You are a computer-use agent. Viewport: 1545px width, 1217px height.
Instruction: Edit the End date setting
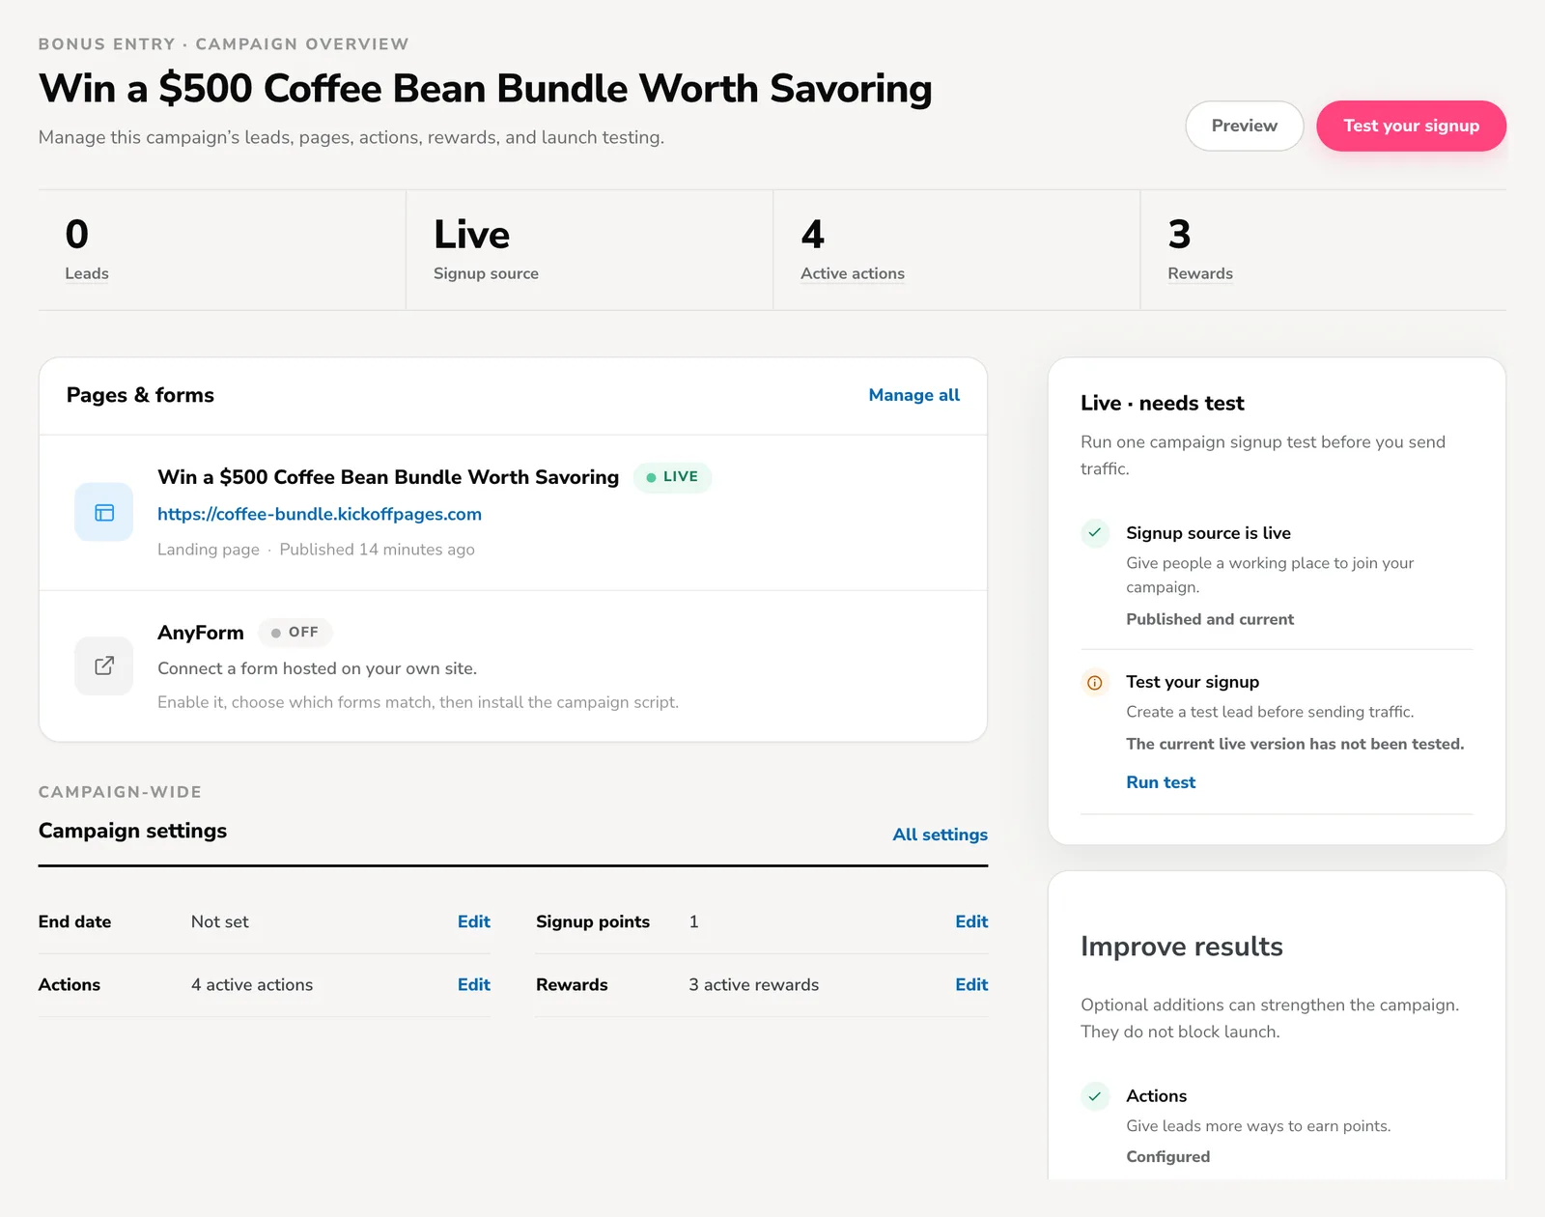(474, 921)
